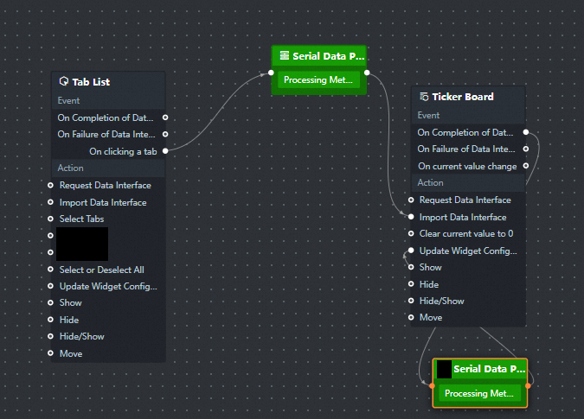Screen dimensions: 584x419
Task: Click the top Serial Data P... node icon
Action: click(284, 56)
